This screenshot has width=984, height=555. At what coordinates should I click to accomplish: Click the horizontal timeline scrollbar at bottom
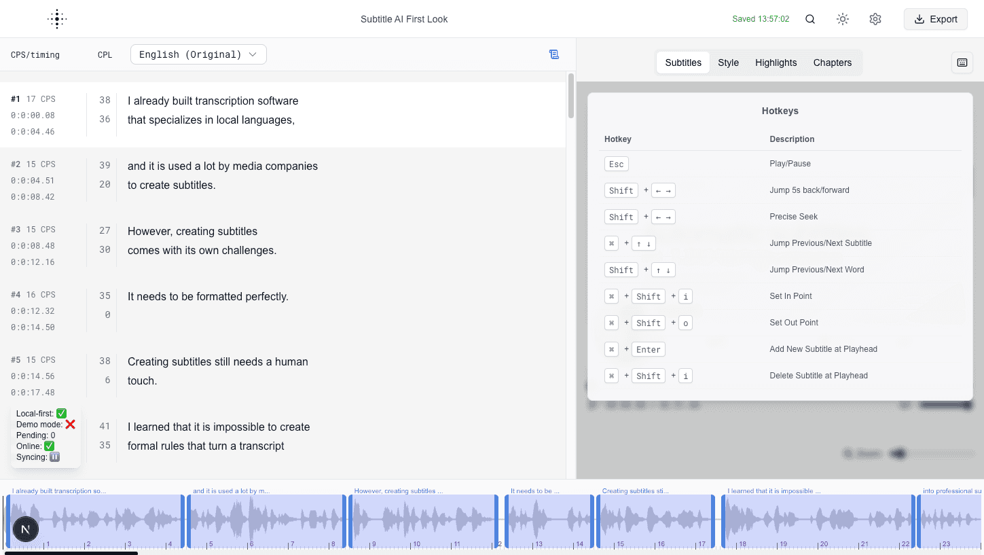tap(71, 553)
